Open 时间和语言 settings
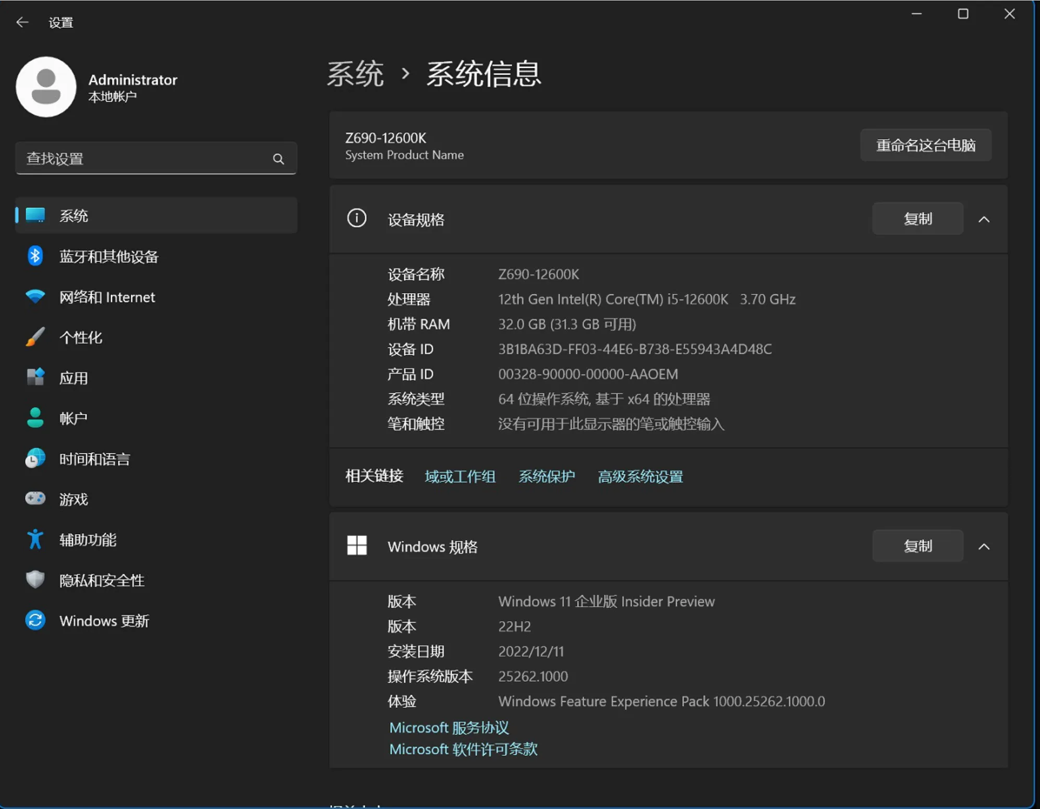The image size is (1040, 809). pos(156,458)
